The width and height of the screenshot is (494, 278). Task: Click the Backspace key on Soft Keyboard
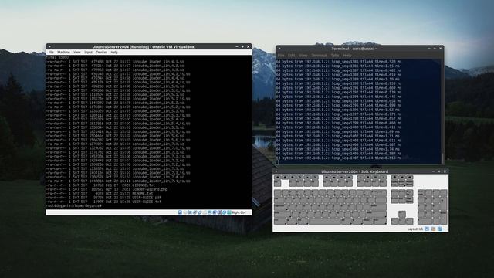(x=379, y=193)
